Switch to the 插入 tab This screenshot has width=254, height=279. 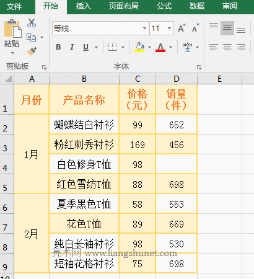84,6
